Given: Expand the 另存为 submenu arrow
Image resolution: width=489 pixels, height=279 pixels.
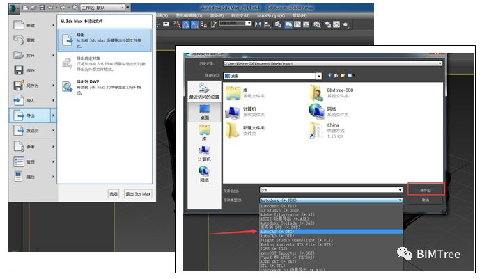Looking at the screenshot, I should (54, 86).
